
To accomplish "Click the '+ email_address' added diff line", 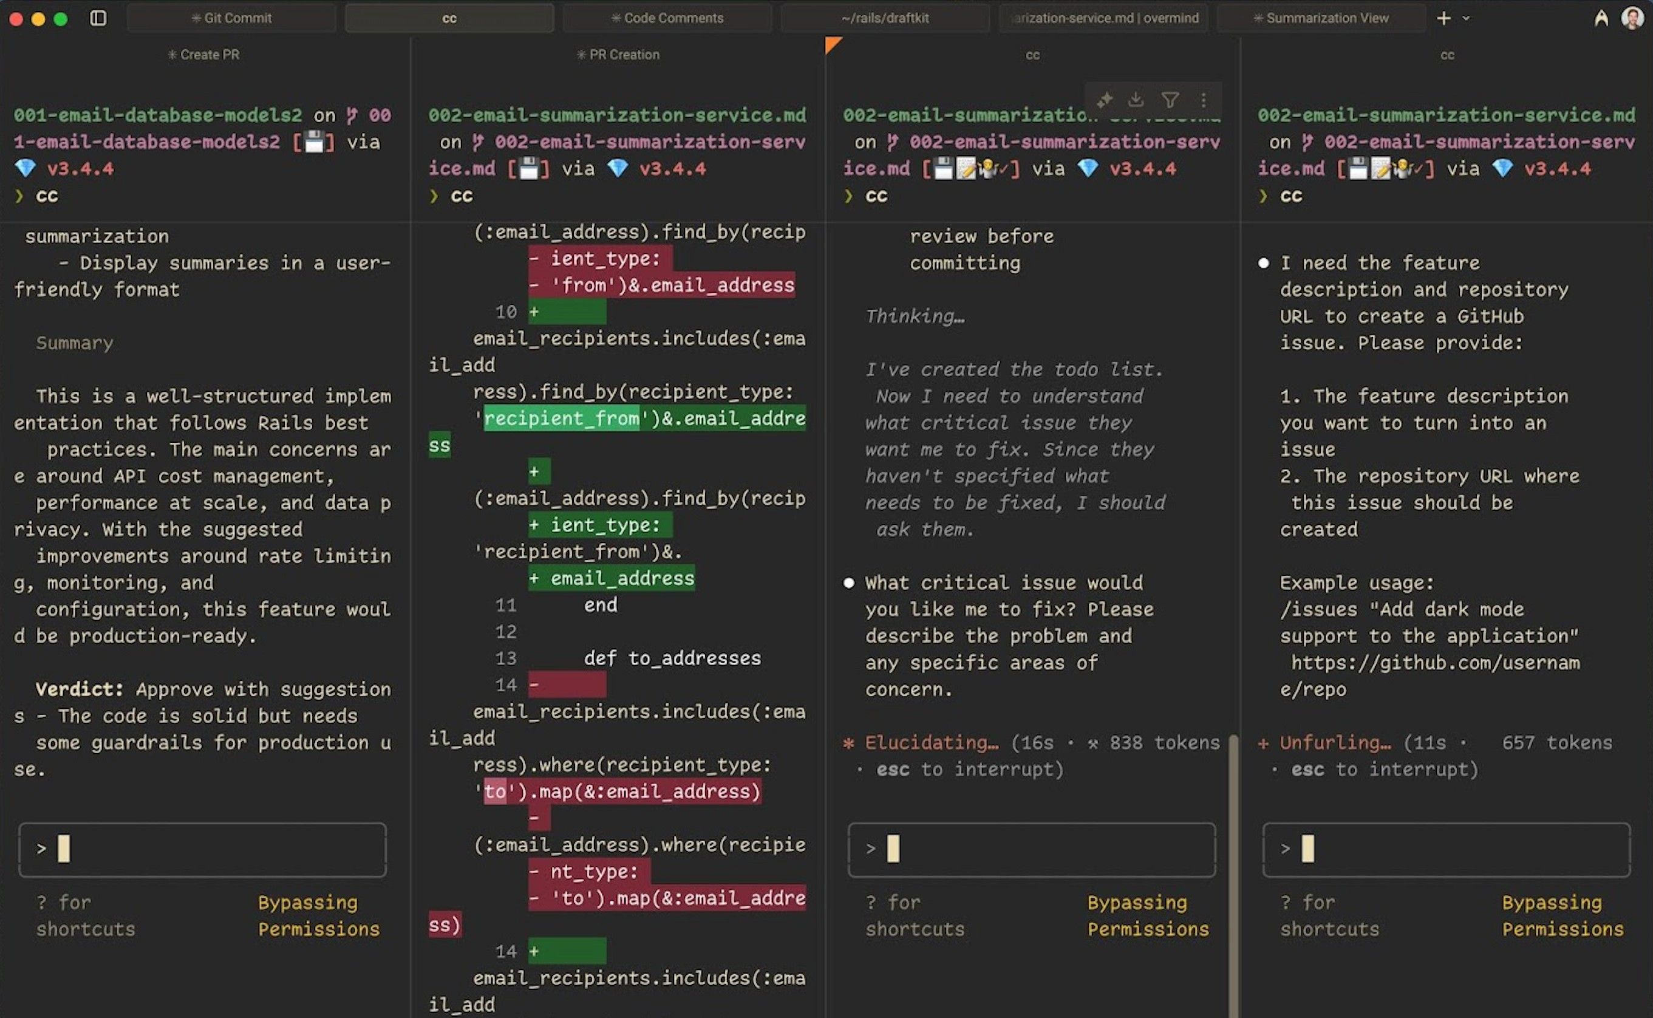I will pos(612,578).
